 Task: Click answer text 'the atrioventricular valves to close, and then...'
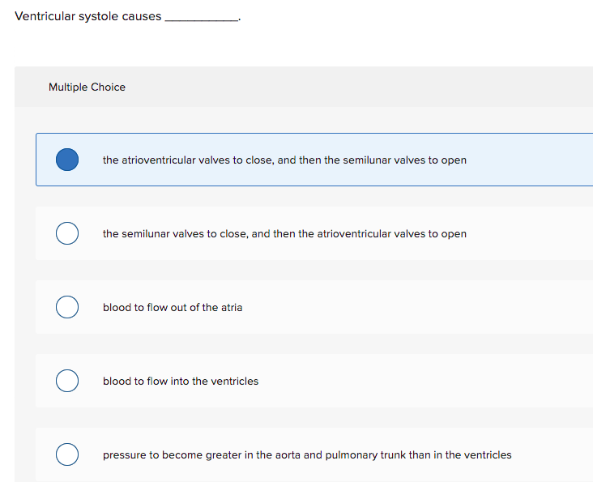pyautogui.click(x=284, y=160)
